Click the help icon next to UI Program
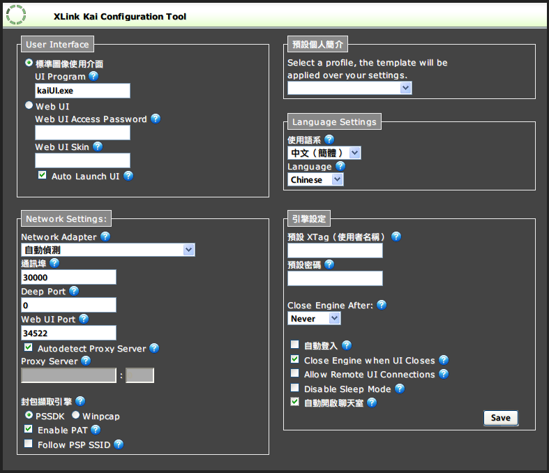 pos(93,76)
